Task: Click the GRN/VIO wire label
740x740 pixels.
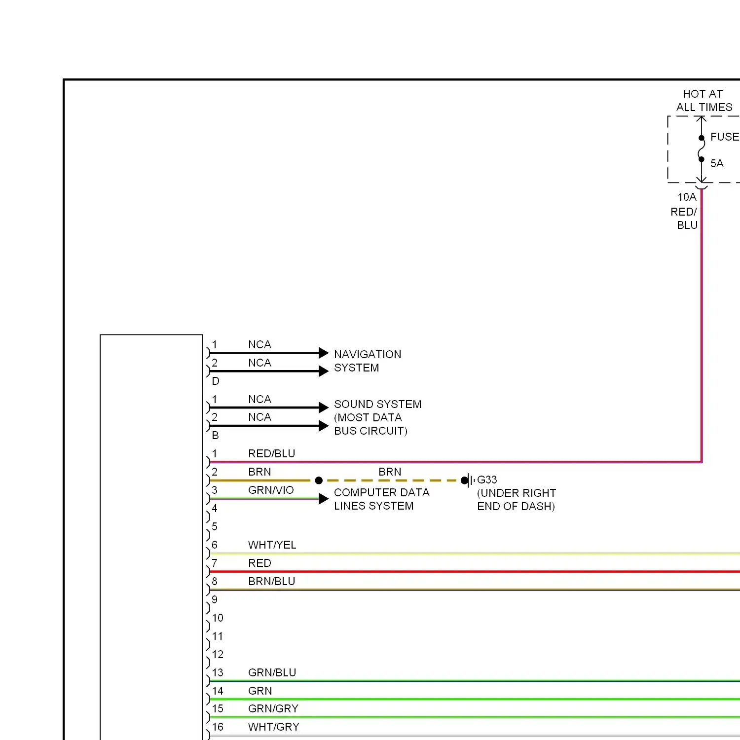Action: tap(271, 490)
